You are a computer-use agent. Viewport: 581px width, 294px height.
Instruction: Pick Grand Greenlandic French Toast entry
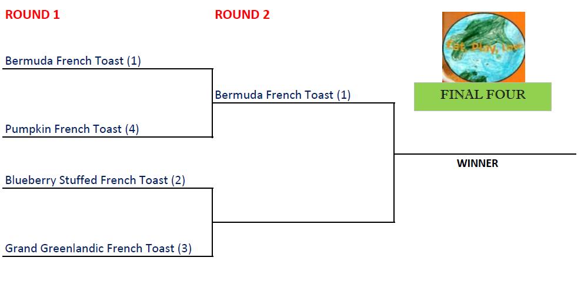[90, 248]
